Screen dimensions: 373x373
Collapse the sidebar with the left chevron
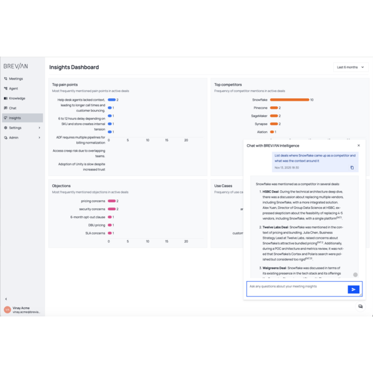(x=6, y=299)
